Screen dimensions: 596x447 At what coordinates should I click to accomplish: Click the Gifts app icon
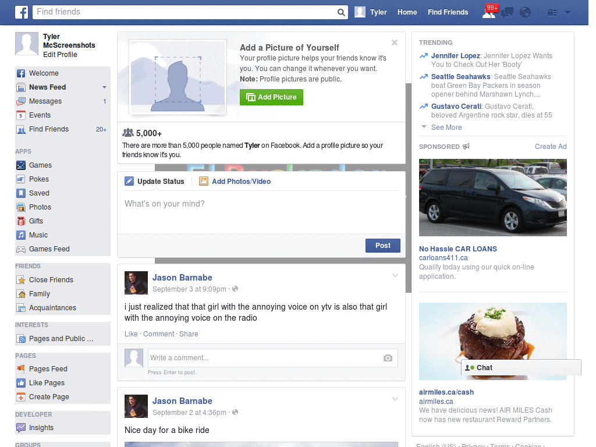tap(21, 221)
